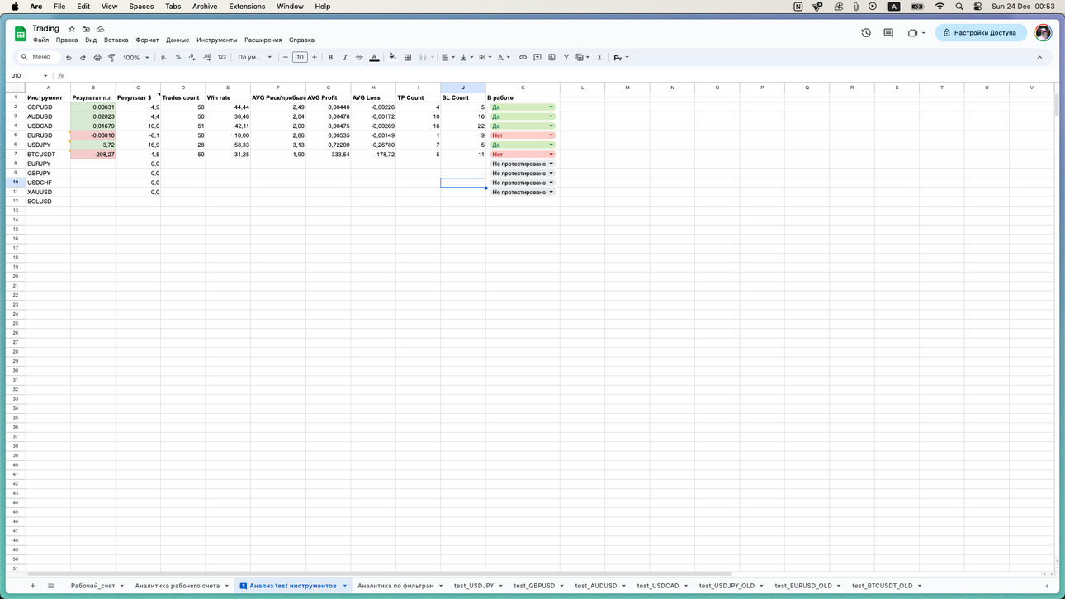1065x599 pixels.
Task: Open the borders tool
Action: click(x=408, y=58)
